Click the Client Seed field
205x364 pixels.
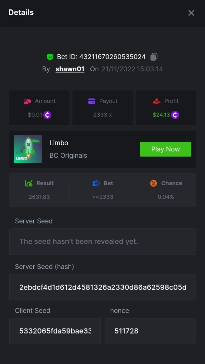tap(55, 331)
